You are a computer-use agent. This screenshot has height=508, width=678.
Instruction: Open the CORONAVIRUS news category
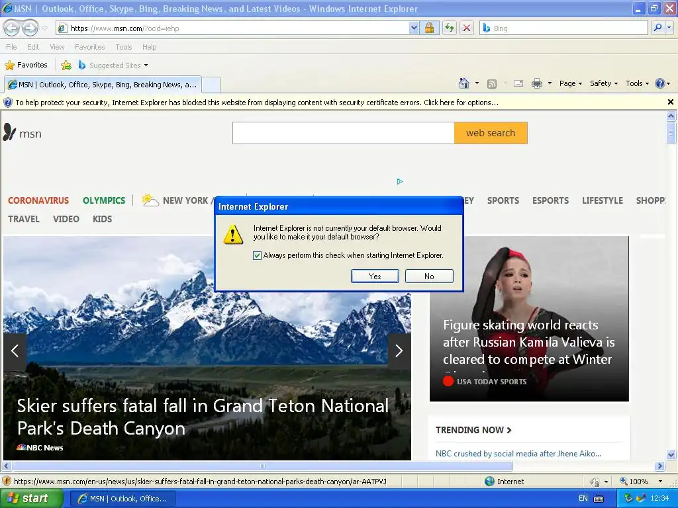38,200
